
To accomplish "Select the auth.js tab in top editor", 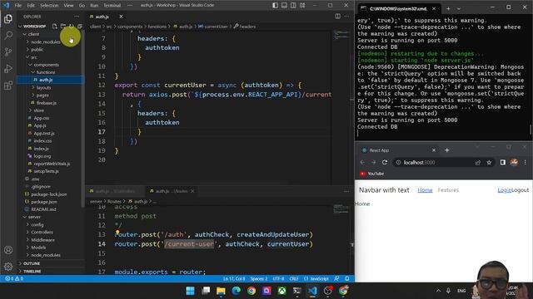I will coord(102,17).
